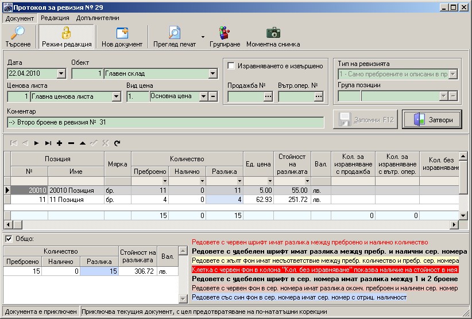The width and height of the screenshot is (472, 319).
Task: Click the Ценова листа number field
Action: tap(18, 96)
